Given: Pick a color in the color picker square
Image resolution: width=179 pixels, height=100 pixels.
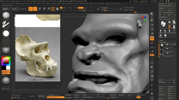Looking at the screenshot, I should (6, 61).
